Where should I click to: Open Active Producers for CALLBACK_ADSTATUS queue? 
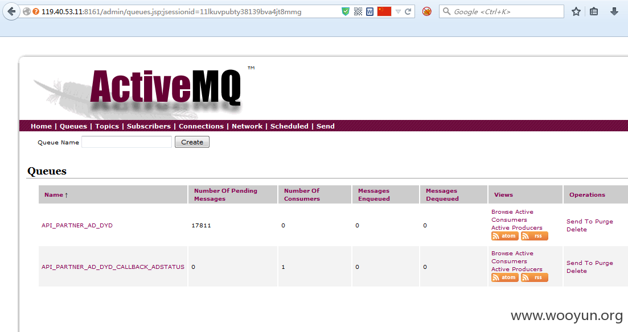(x=516, y=269)
